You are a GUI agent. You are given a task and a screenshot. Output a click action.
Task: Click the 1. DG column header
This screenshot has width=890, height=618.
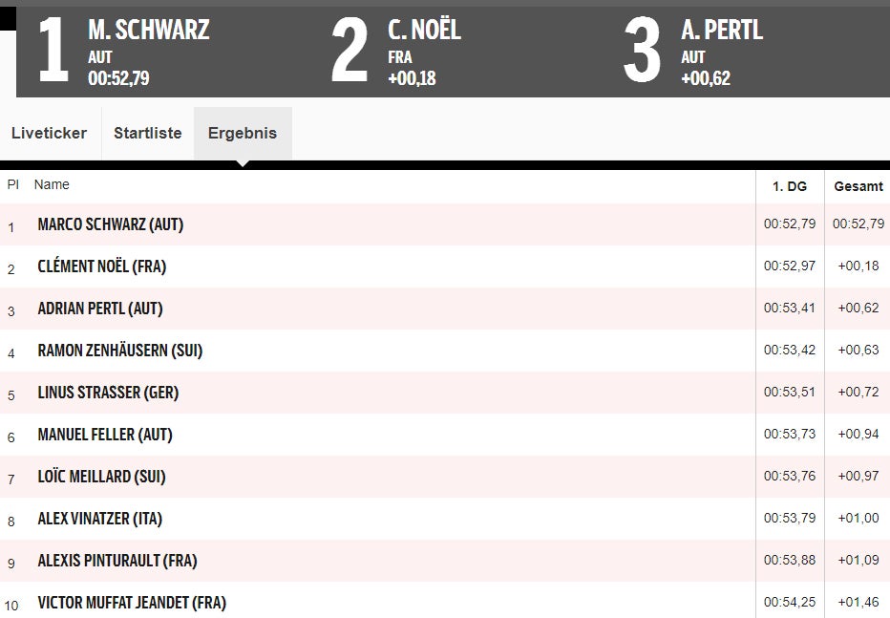click(x=789, y=186)
